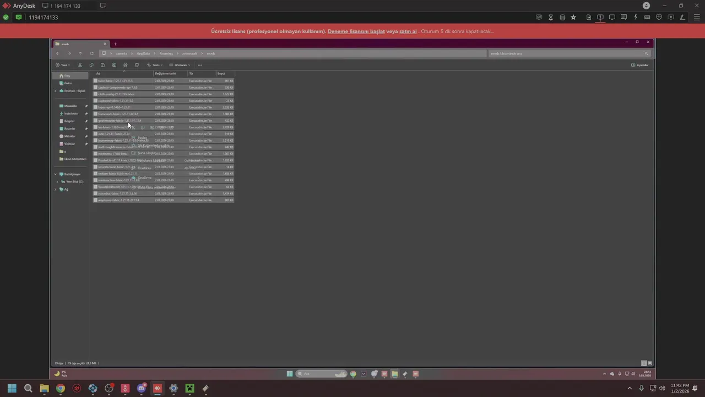The image size is (705, 397).
Task: Click the AnyDesk chat icon
Action: (x=623, y=18)
